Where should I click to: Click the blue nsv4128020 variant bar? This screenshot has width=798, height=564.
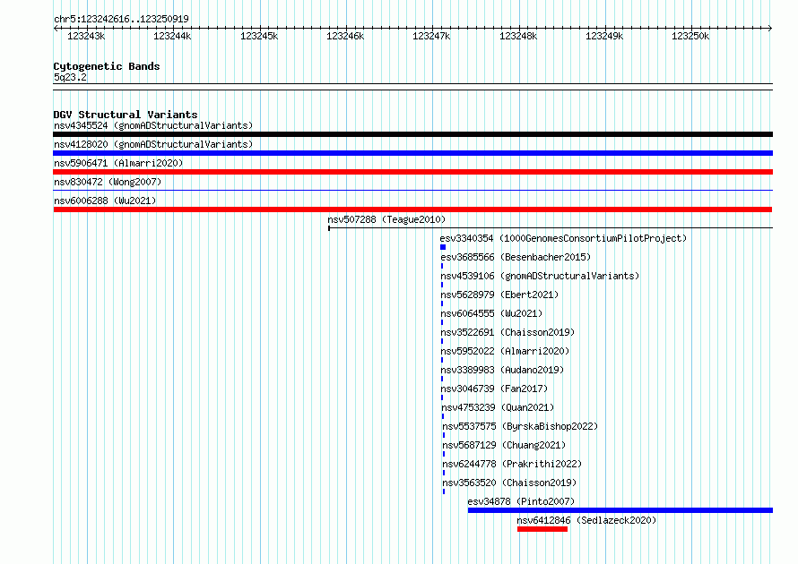tap(412, 153)
